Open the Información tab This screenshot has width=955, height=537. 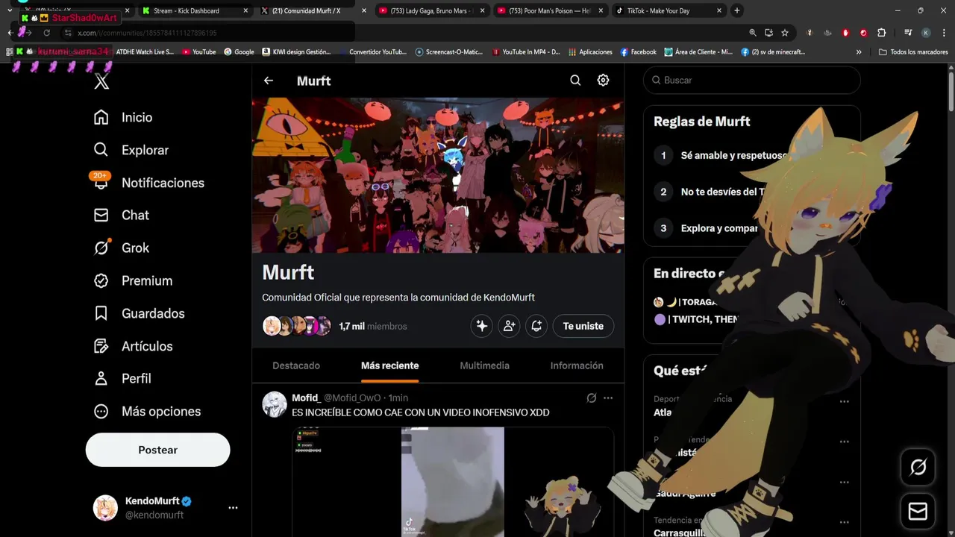click(577, 365)
